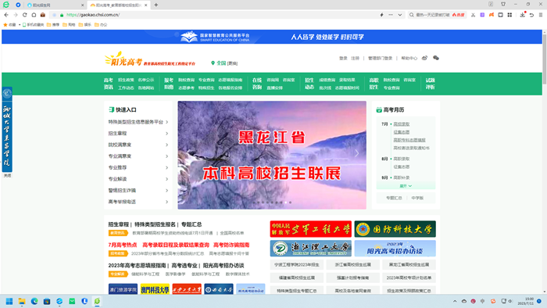
Task: Click the scissors screenshot tool icon
Action: 473,15
